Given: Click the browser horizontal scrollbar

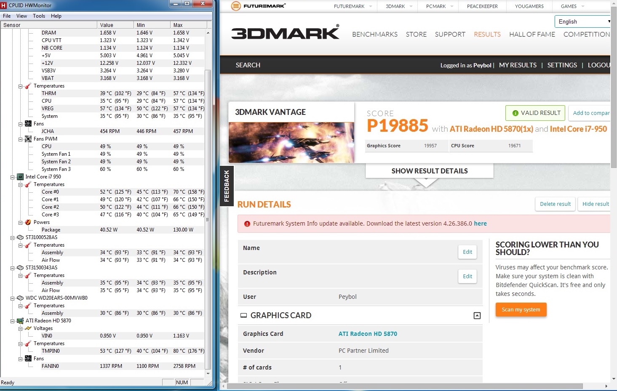Looking at the screenshot, I should coord(404,386).
